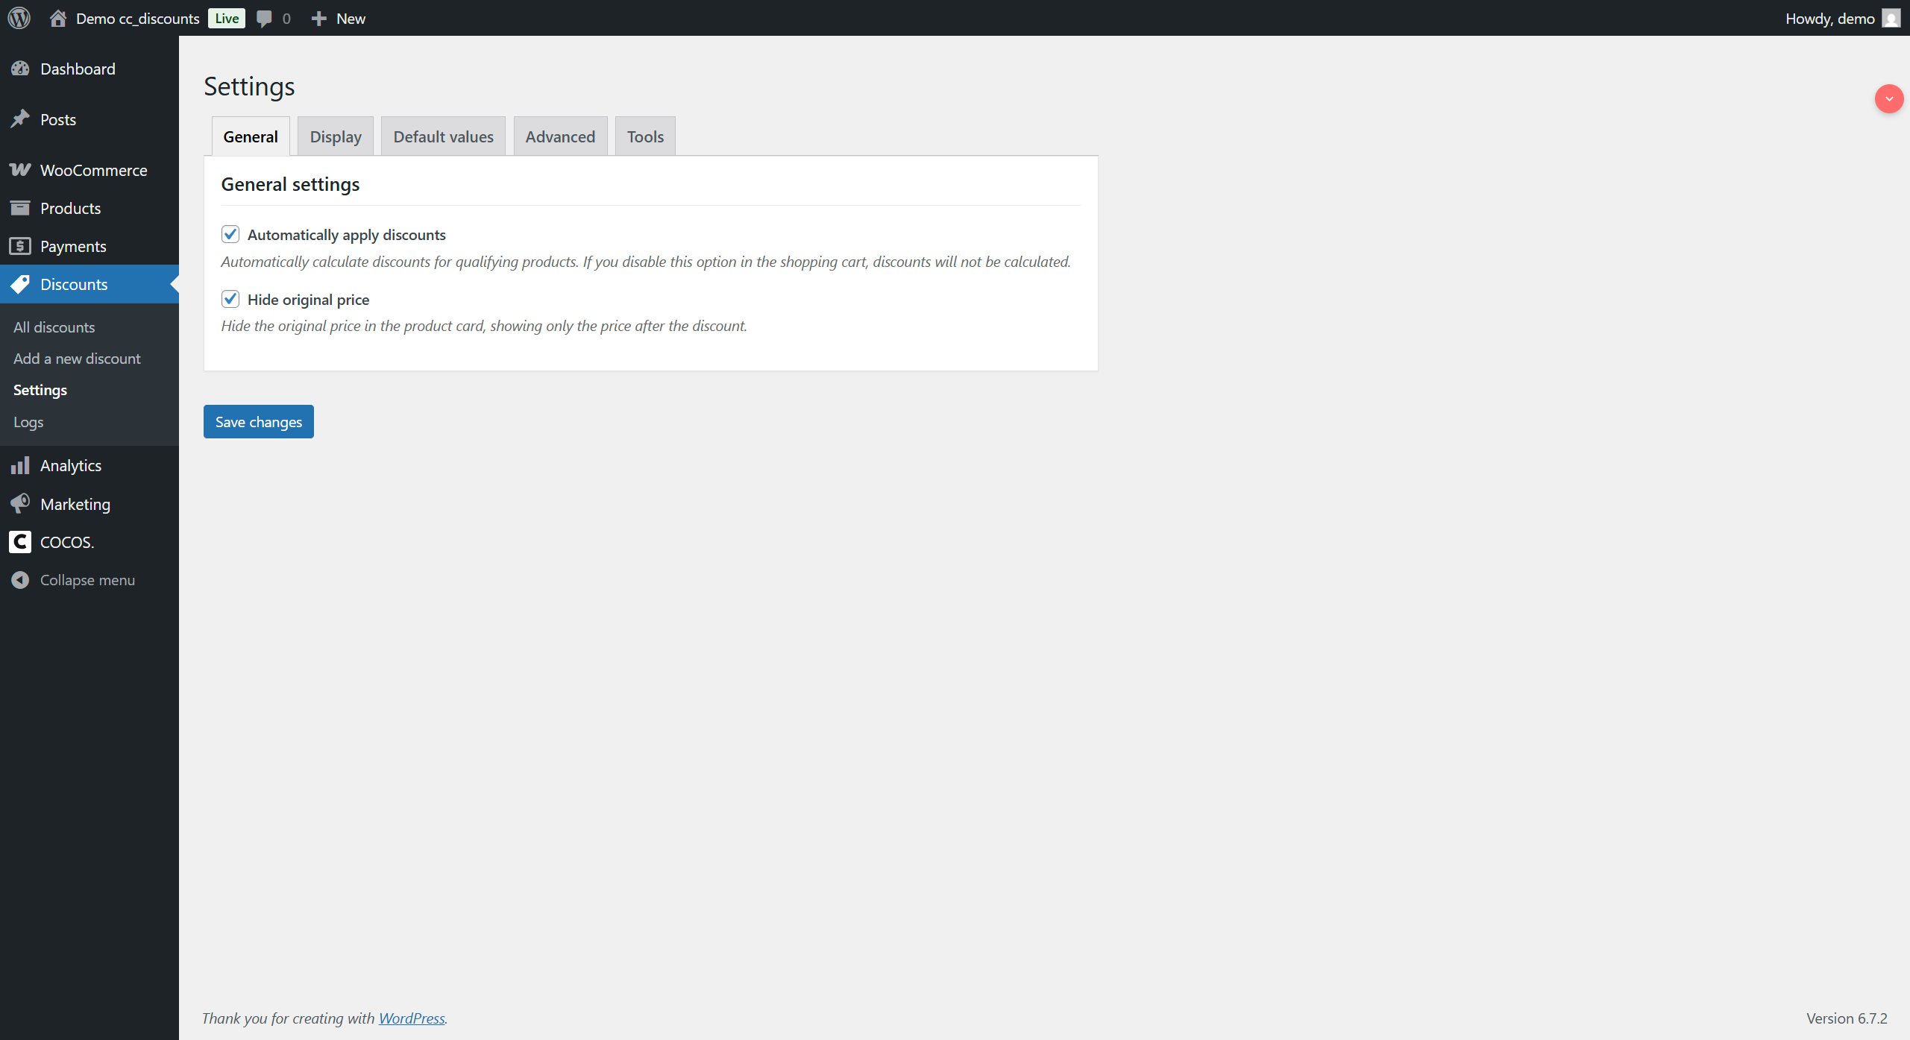
Task: Click the Analytics bar chart icon
Action: point(20,465)
